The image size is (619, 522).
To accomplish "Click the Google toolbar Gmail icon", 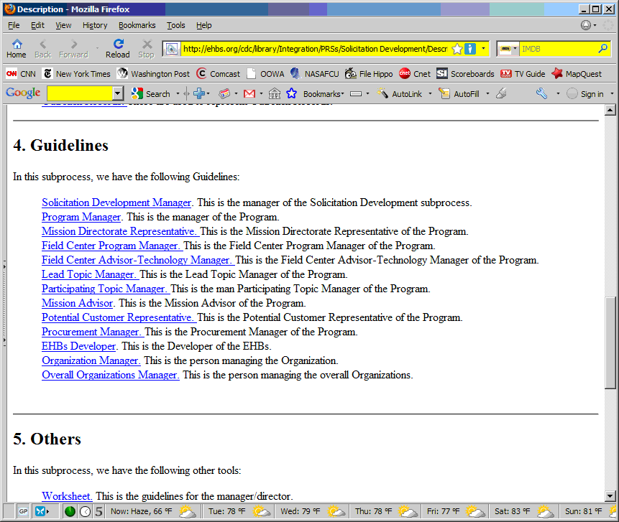I will [x=249, y=94].
